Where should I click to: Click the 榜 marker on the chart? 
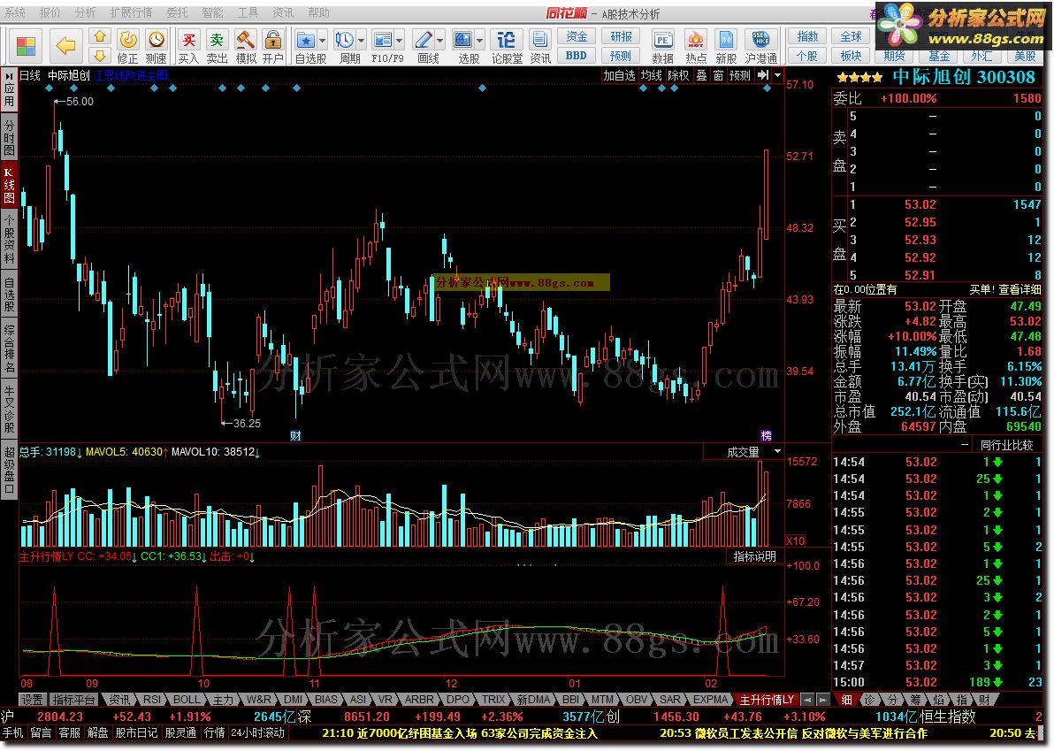pyautogui.click(x=767, y=436)
